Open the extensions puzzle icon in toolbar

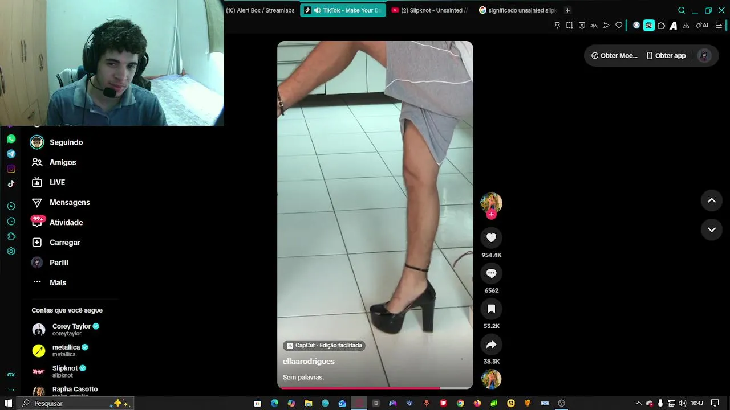[x=662, y=25]
